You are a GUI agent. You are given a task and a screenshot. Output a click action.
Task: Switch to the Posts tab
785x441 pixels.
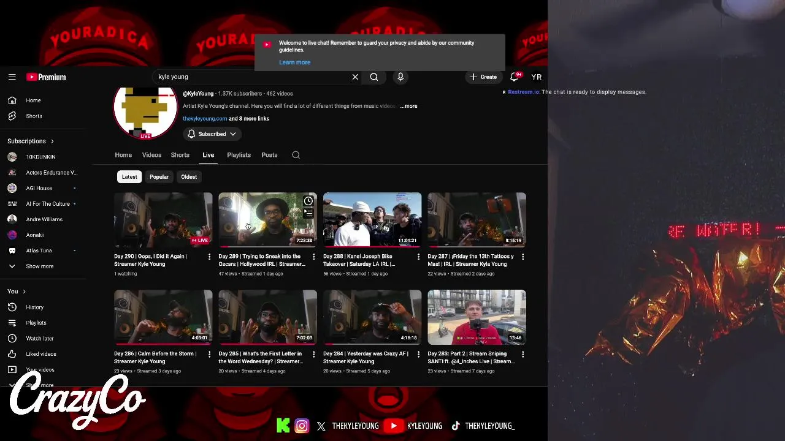[269, 155]
